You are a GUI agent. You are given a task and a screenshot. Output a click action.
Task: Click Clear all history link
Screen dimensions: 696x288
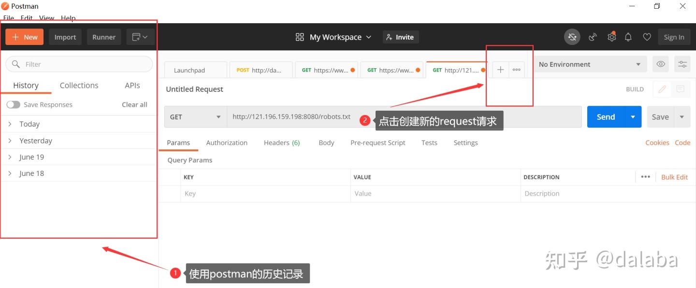tap(134, 105)
